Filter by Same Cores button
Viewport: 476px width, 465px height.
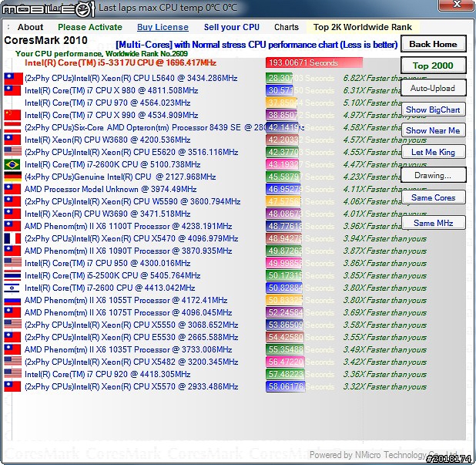433,197
